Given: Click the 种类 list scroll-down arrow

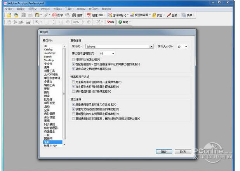Looking at the screenshot, I should click(x=64, y=145).
